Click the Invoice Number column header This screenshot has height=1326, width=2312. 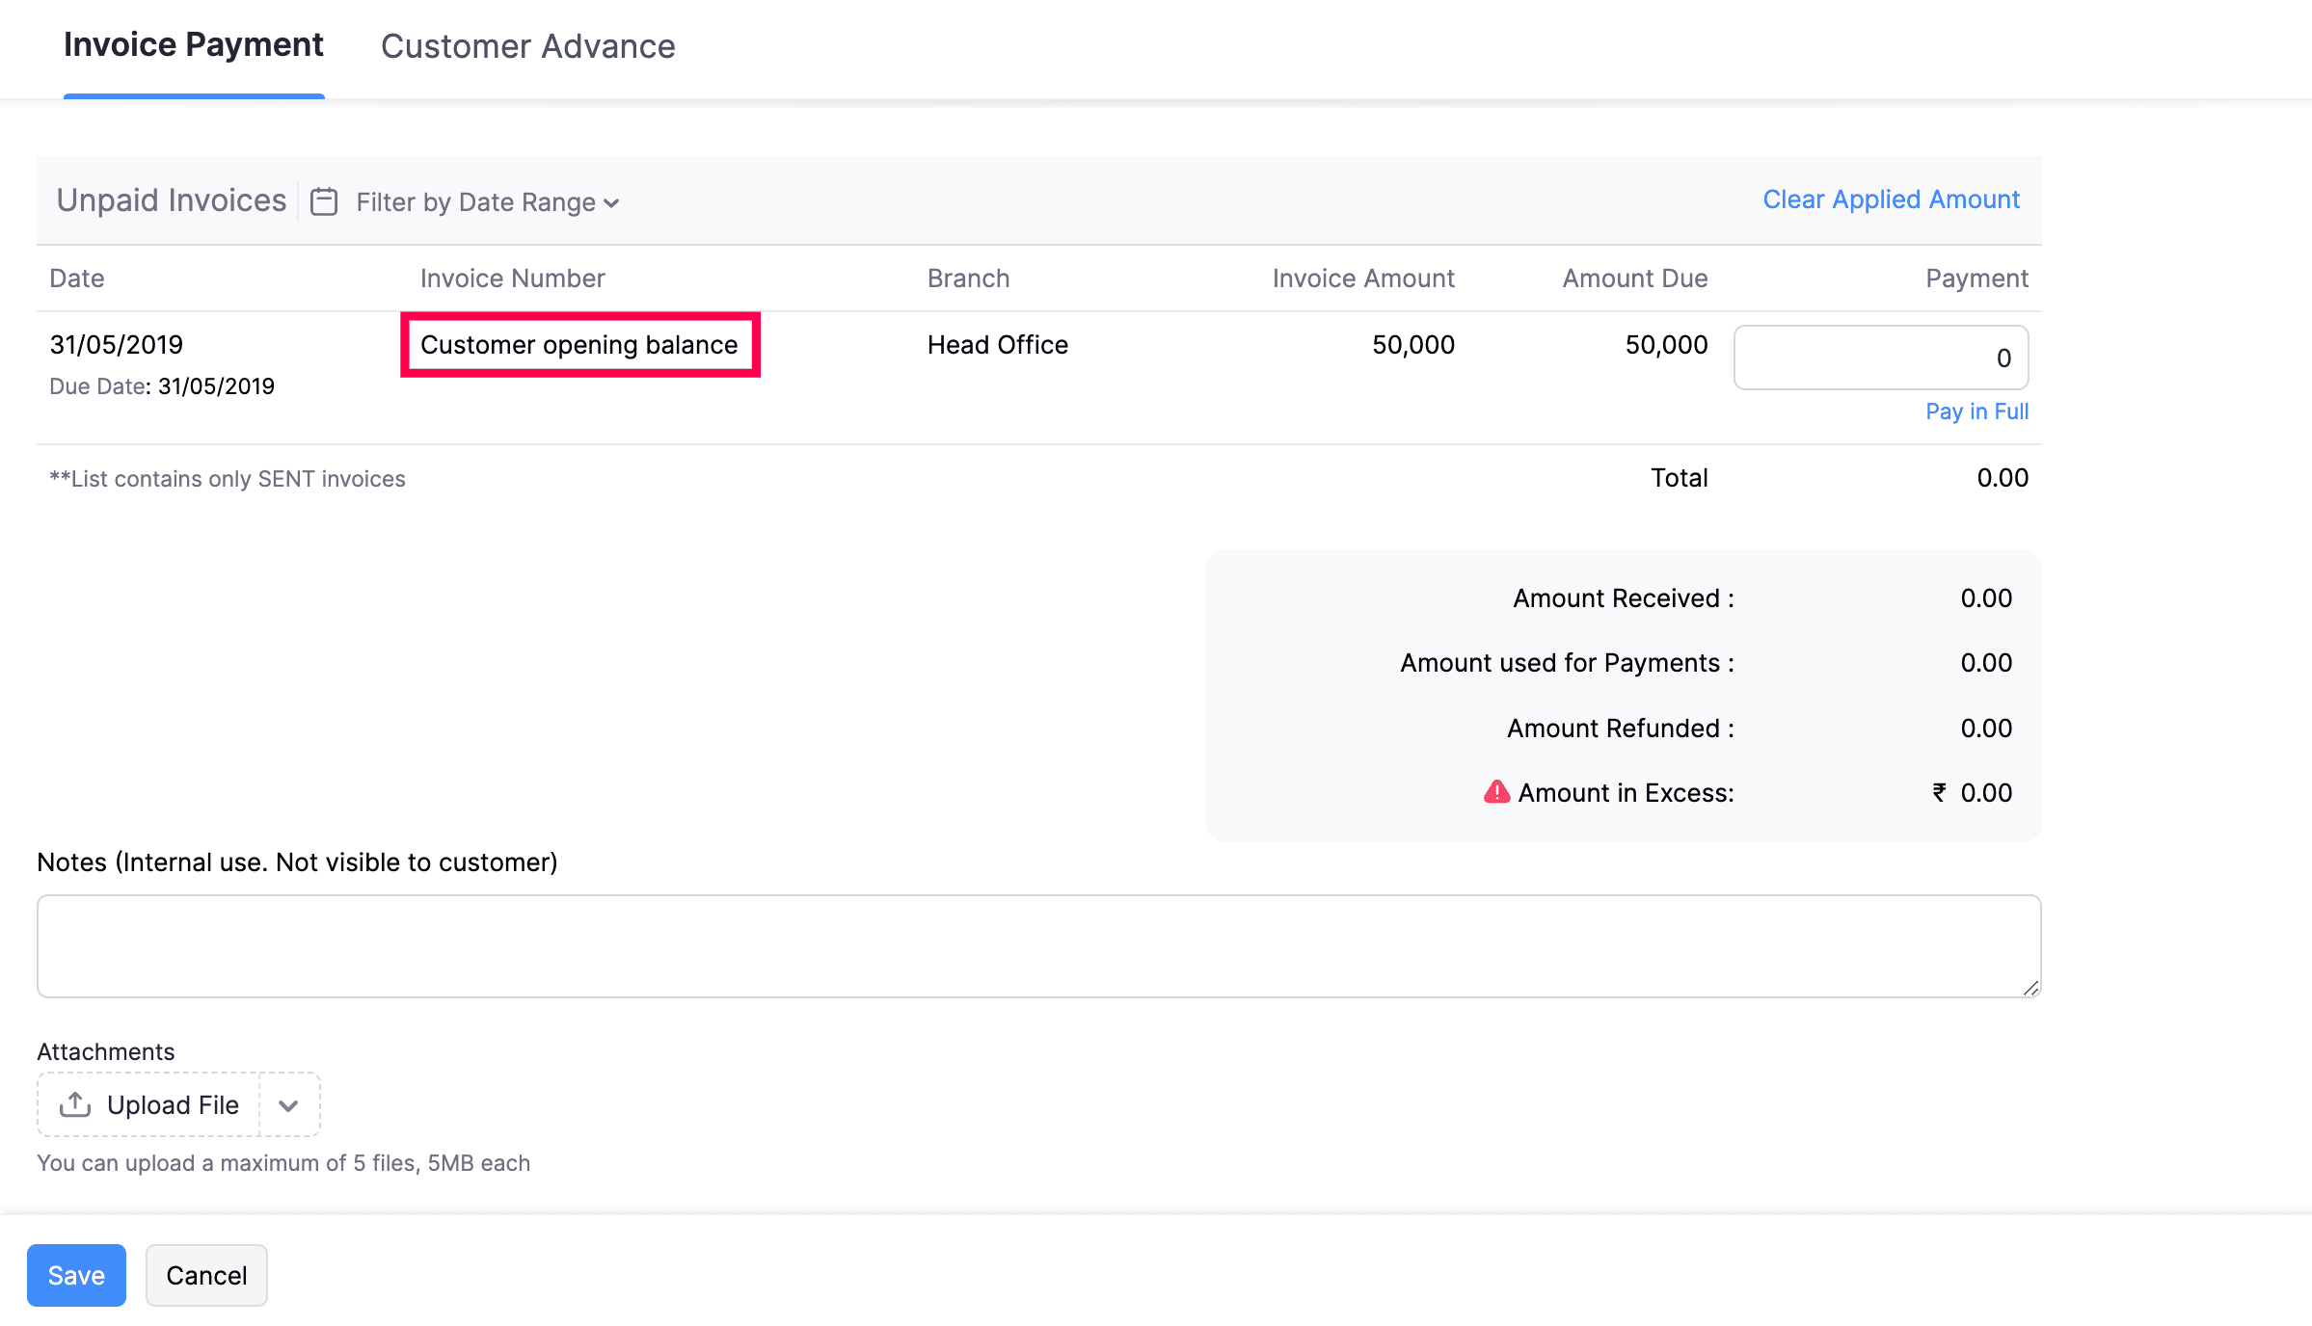click(512, 278)
